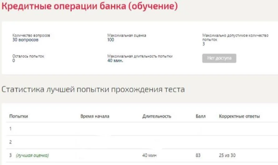Click the '40 мин' duration in row 3
This screenshot has height=165, width=278.
[149, 155]
